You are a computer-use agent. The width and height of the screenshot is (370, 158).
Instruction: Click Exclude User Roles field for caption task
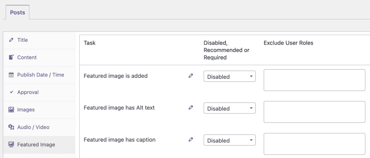(314, 144)
